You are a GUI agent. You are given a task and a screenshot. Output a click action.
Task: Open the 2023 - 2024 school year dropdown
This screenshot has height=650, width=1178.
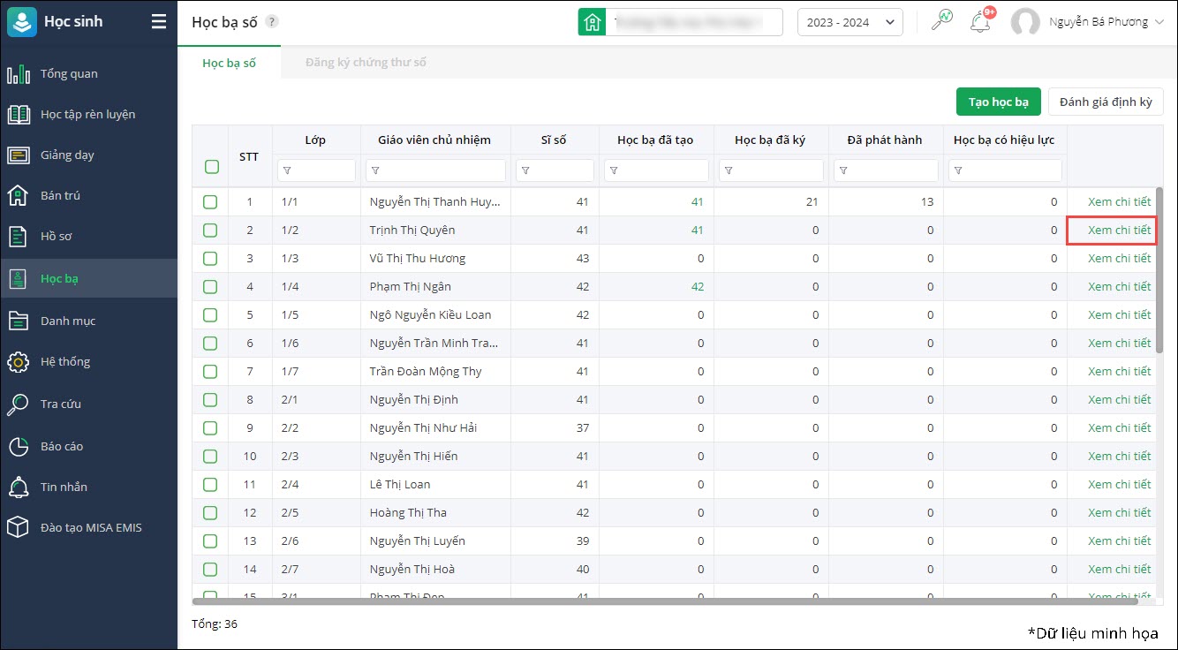click(850, 22)
